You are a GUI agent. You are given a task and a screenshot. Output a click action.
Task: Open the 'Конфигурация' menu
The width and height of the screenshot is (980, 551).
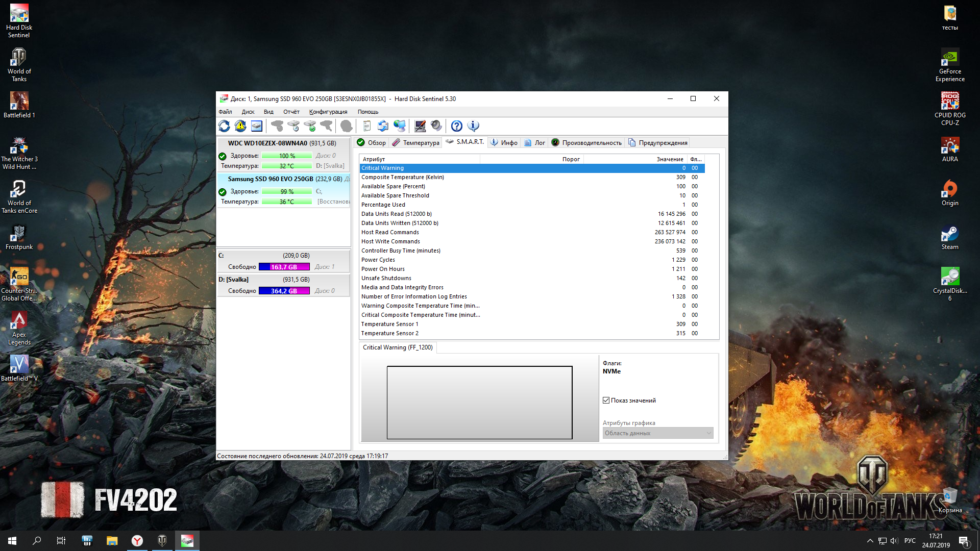coord(328,112)
